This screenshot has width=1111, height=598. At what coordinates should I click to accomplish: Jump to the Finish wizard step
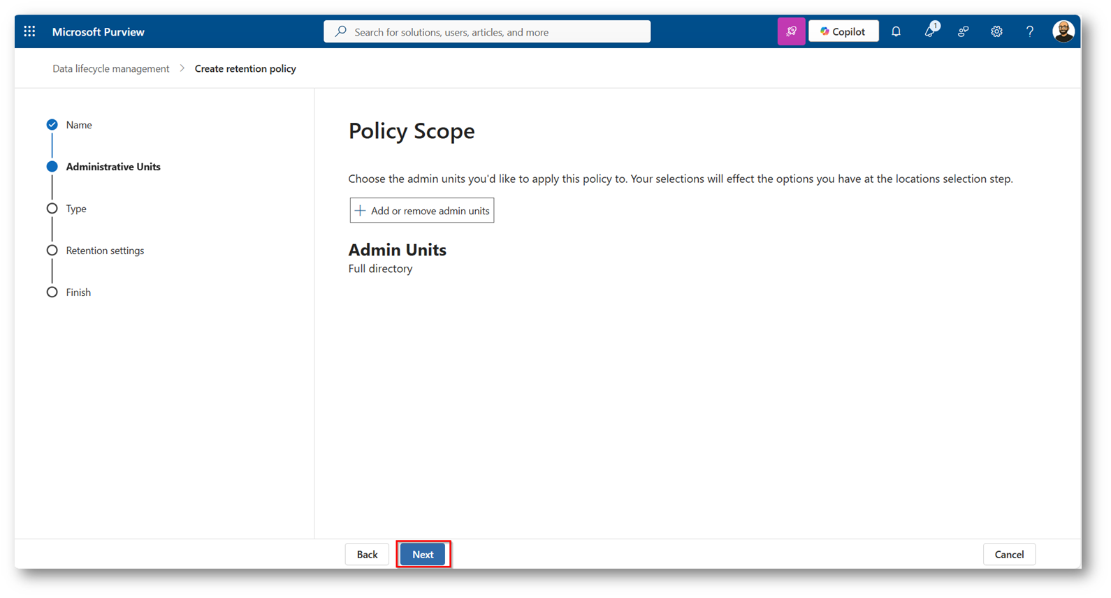tap(78, 292)
